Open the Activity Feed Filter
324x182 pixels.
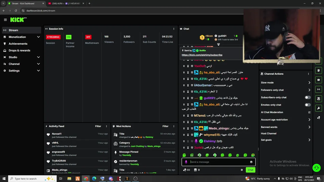[98, 126]
